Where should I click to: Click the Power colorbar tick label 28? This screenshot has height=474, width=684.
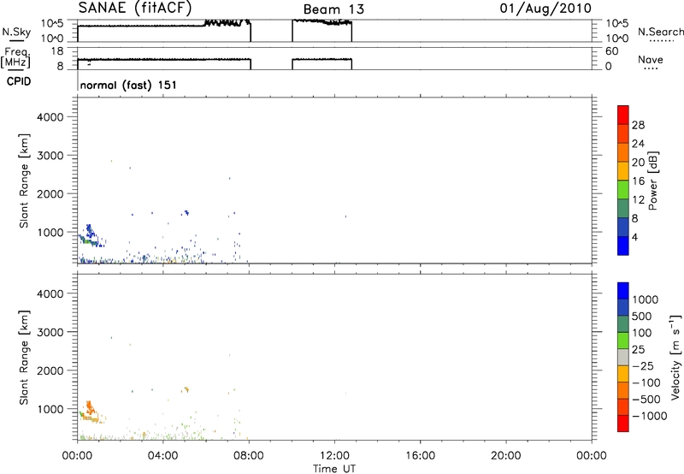(x=638, y=125)
